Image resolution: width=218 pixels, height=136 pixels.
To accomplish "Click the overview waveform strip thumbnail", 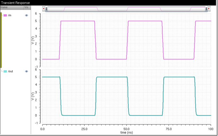I will 126,9.
